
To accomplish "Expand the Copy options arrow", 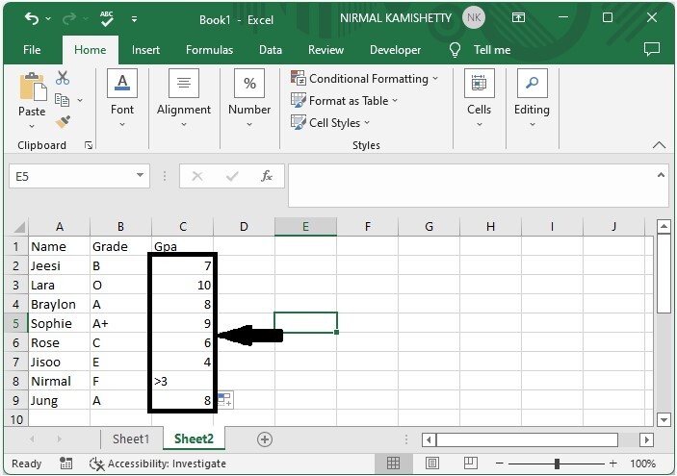I will (x=80, y=100).
